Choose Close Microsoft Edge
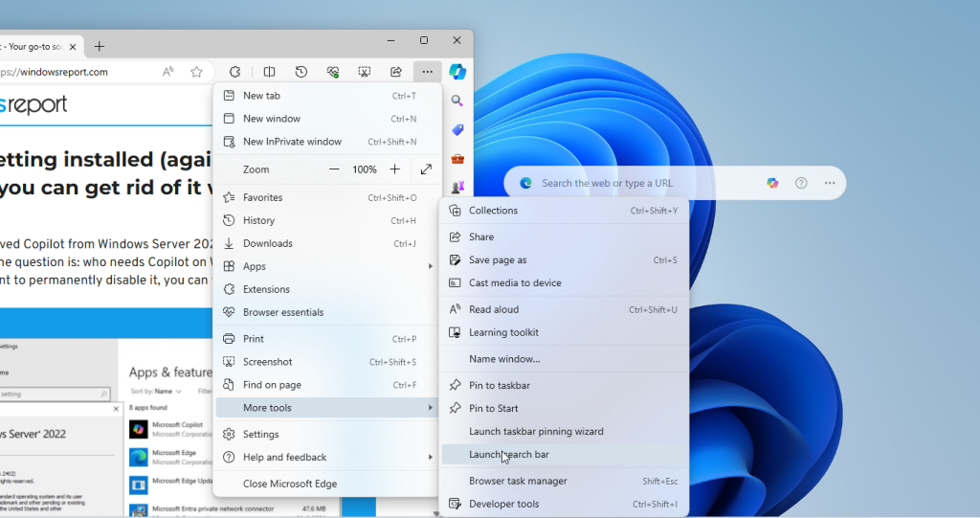 [327, 484]
